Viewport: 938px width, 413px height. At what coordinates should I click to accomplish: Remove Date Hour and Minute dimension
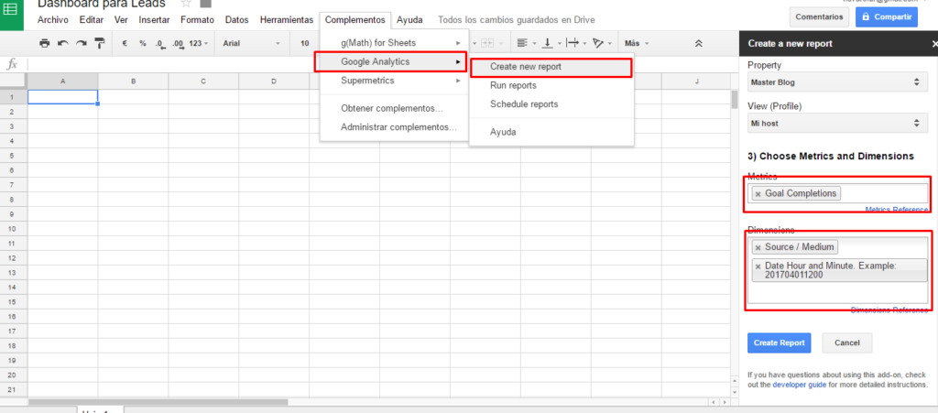[758, 266]
